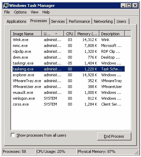The image size is (141, 157).
Task: Sort by the CPU column header
Action: (69, 34)
